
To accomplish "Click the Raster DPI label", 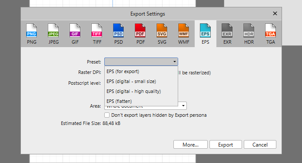I will pos(90,72).
